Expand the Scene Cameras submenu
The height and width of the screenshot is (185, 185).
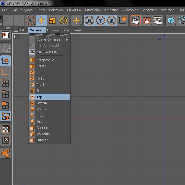click(49, 39)
